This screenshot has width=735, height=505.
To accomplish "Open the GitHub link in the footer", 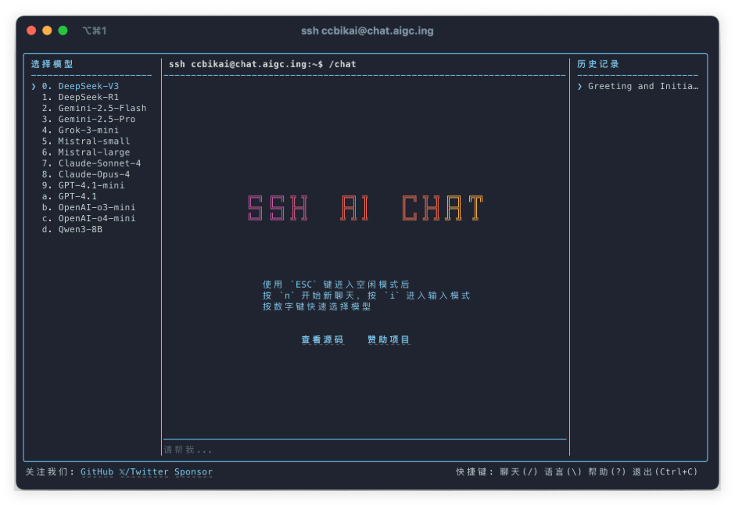I will pyautogui.click(x=96, y=471).
